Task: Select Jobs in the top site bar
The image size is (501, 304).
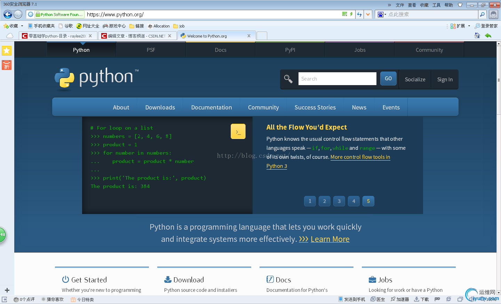Action: [x=360, y=50]
